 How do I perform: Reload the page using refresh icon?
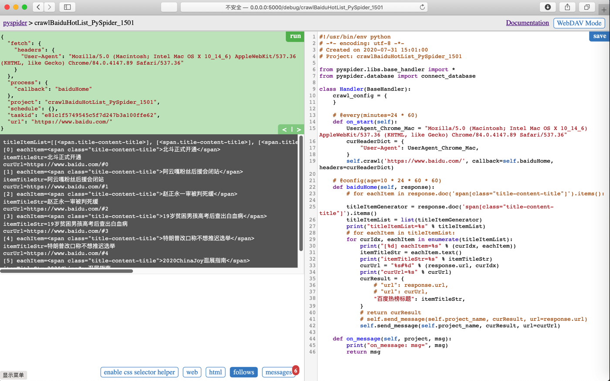coord(422,7)
